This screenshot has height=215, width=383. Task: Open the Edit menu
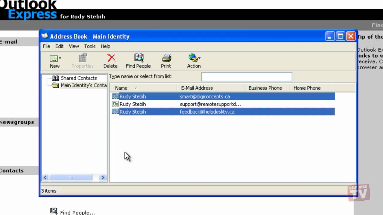(59, 46)
